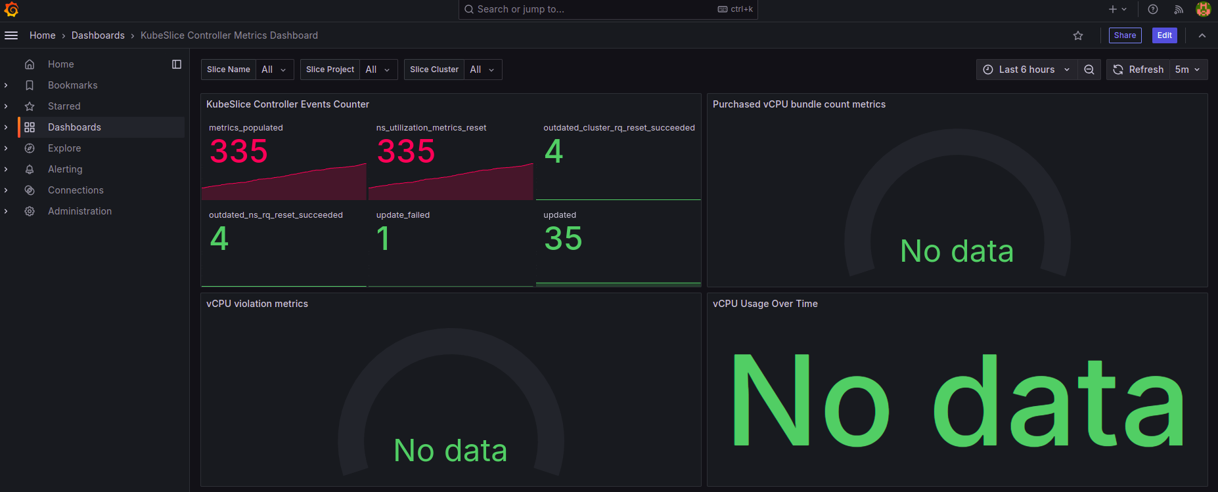Click the Share button

pos(1125,35)
